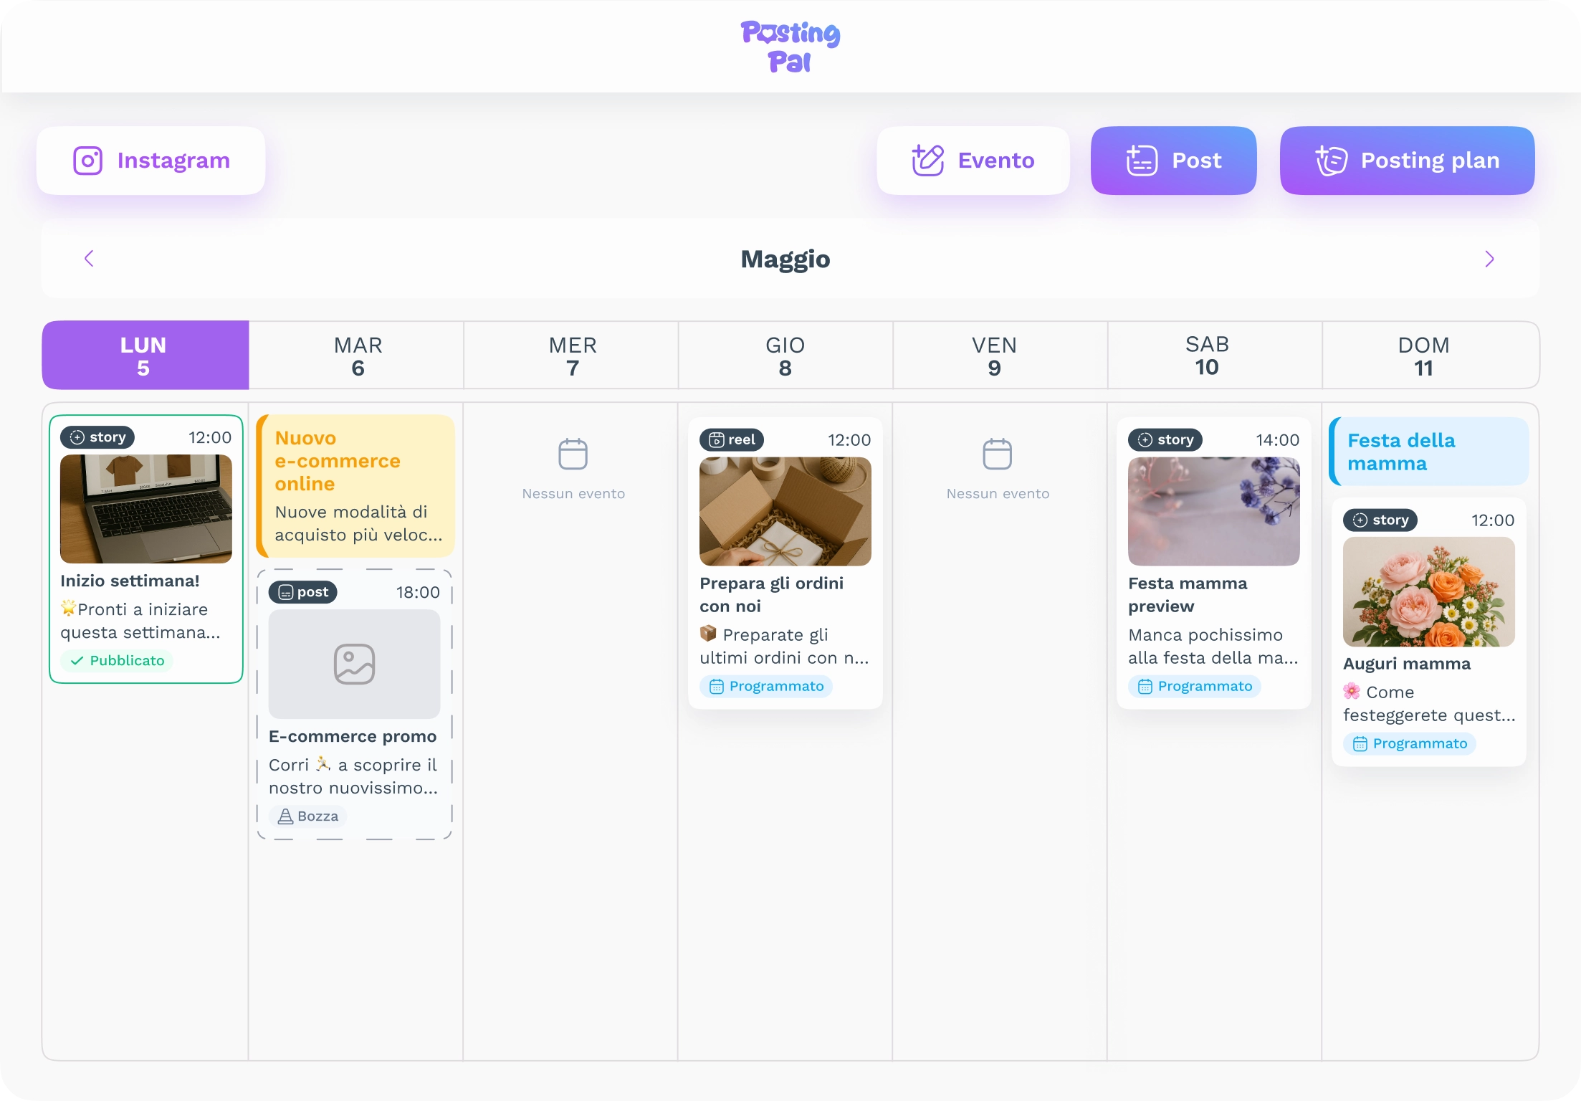The image size is (1581, 1101).
Task: Open the Festa della mamma event card
Action: coord(1429,452)
